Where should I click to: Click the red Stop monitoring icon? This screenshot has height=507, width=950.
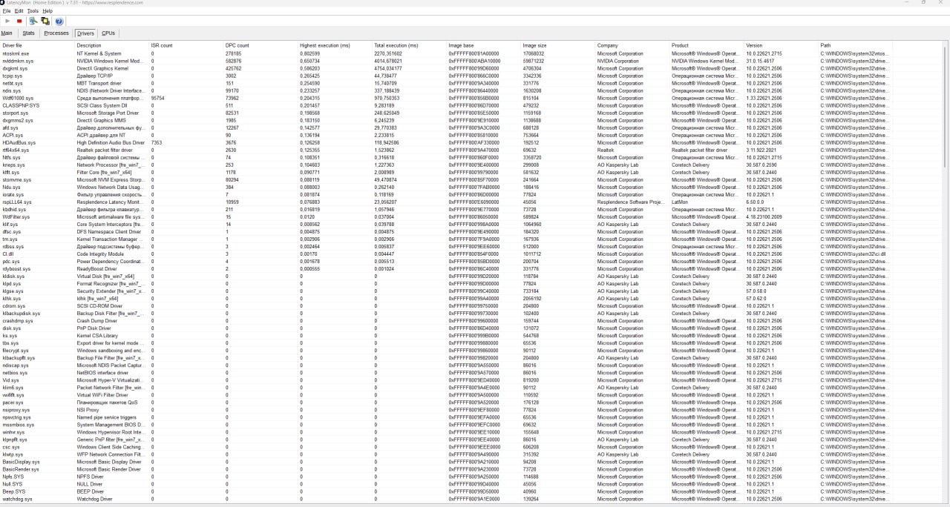point(20,21)
